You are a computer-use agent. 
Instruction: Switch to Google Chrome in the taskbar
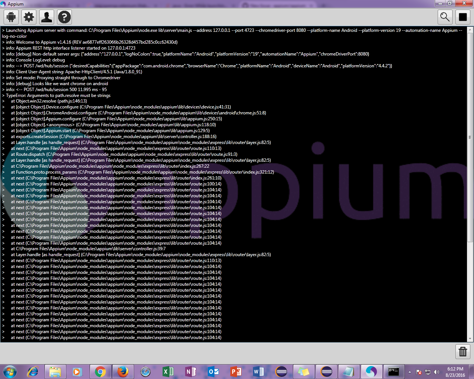100,372
